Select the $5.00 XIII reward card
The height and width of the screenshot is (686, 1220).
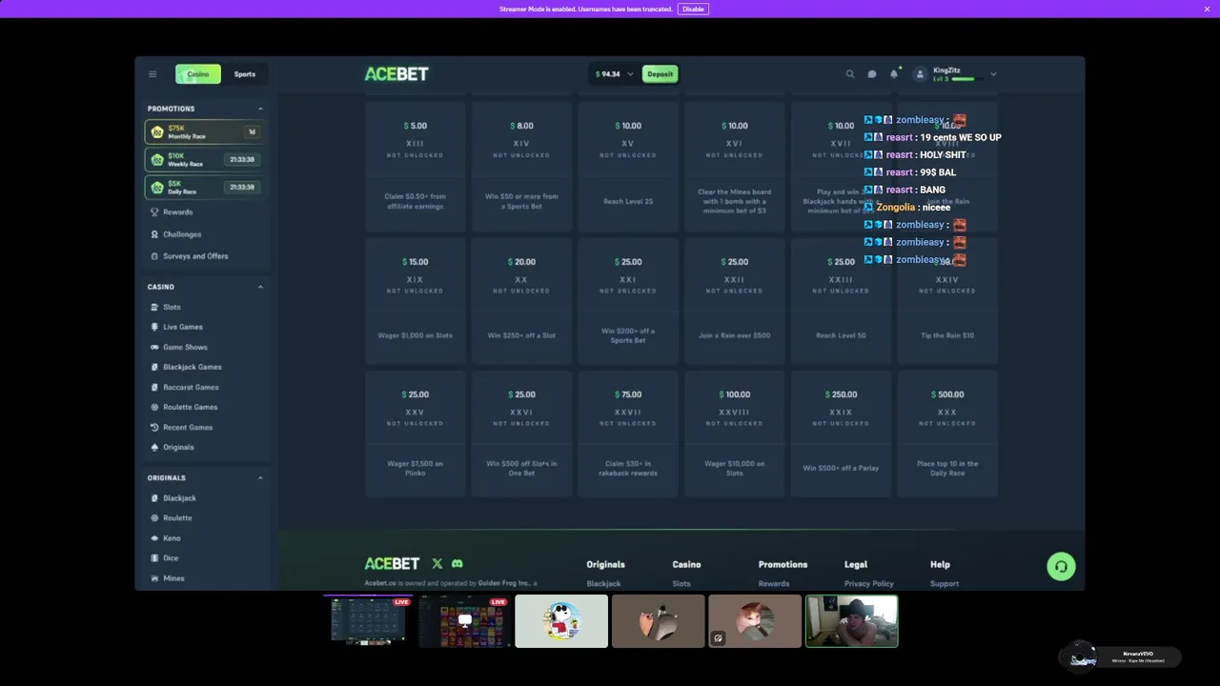coord(415,167)
